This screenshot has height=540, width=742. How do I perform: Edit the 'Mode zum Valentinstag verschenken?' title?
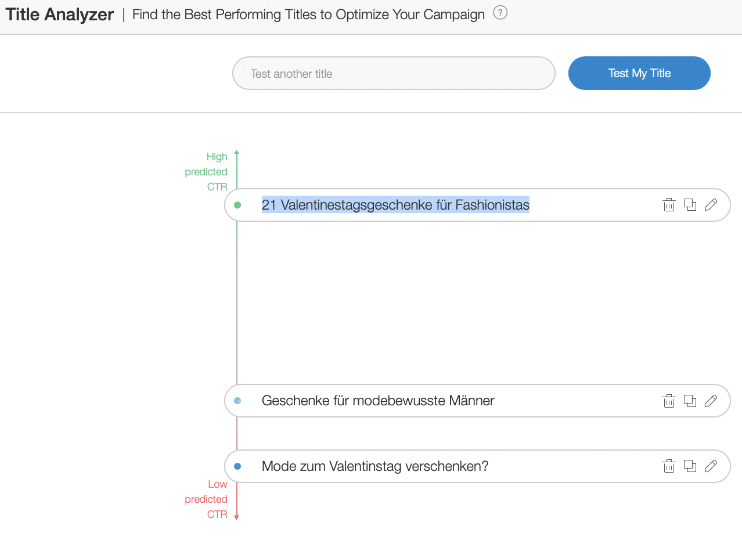(x=711, y=466)
